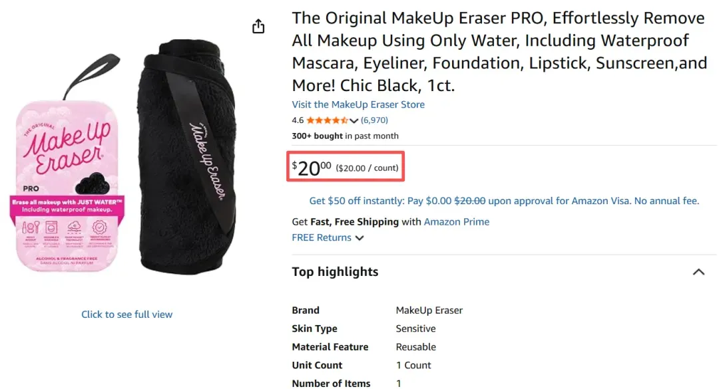This screenshot has height=389, width=719.
Task: Expand the FREE Returns chevron
Action: click(359, 238)
